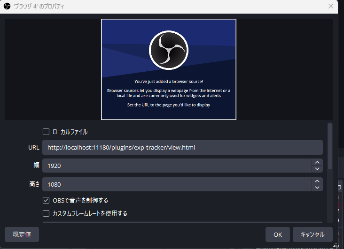Decrease the 幅 width value with the down arrow

coord(317,169)
